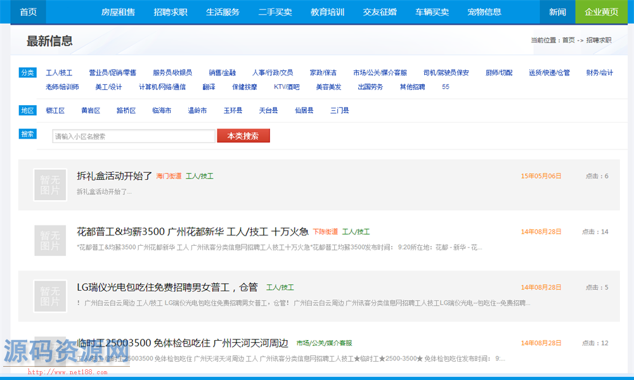Open the 二手买卖 navigation tab
The height and width of the screenshot is (380, 634).
click(275, 12)
